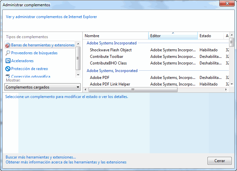Click the search providers magnifier icon

pyautogui.click(x=8, y=53)
